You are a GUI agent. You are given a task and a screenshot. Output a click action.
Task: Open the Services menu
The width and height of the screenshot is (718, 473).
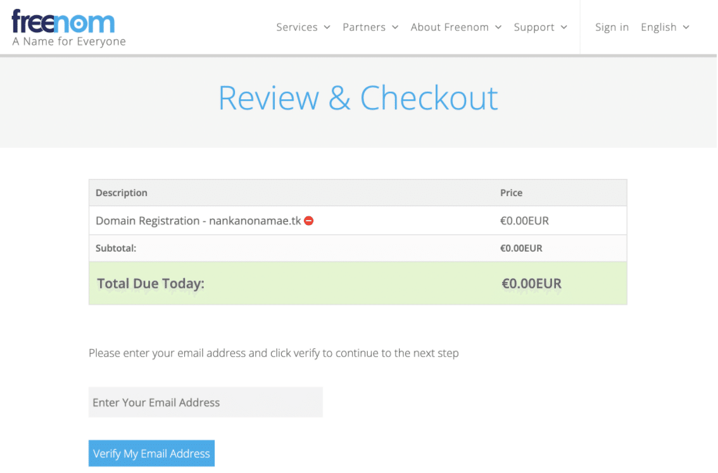tap(303, 27)
